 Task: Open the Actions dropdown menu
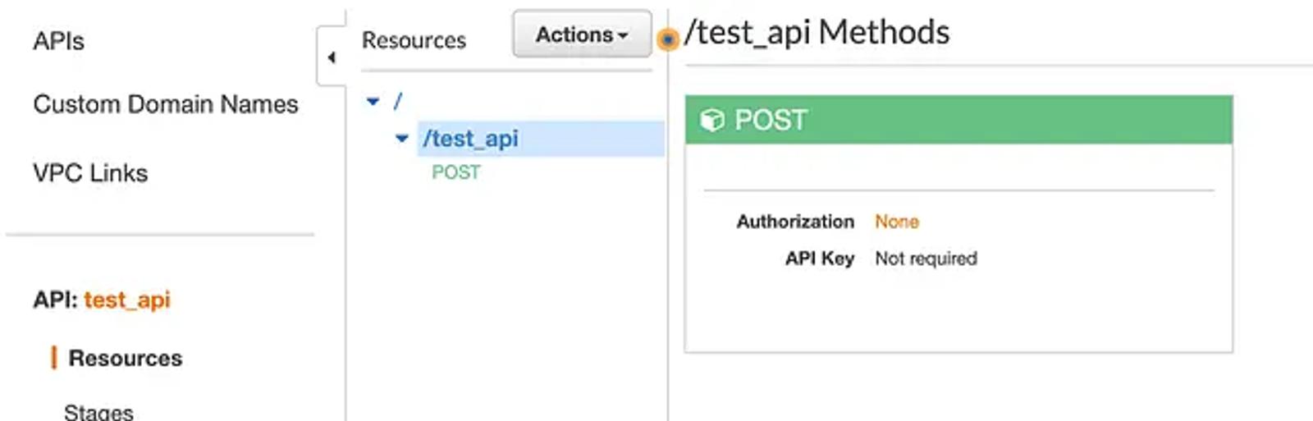[582, 34]
